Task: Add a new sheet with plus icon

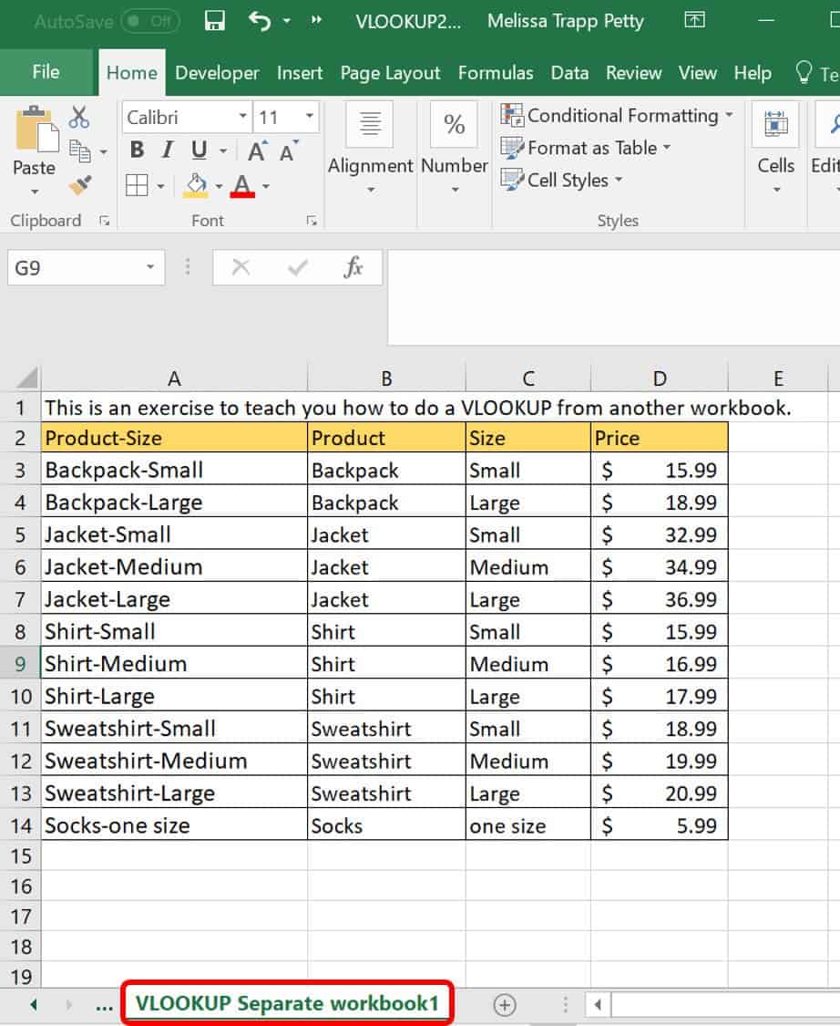Action: (x=504, y=1004)
